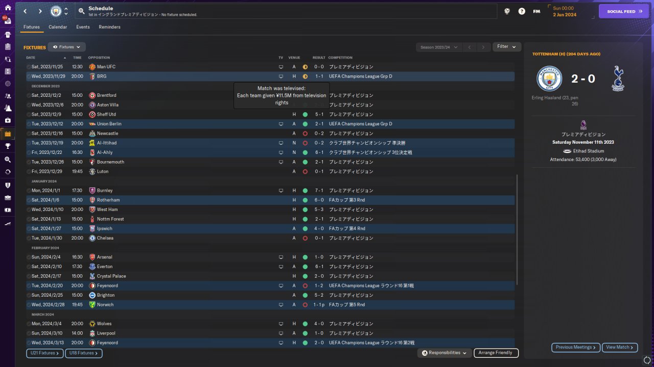Click the Tottenham crest in the match panel
Screen dimensions: 654x367
coord(618,78)
